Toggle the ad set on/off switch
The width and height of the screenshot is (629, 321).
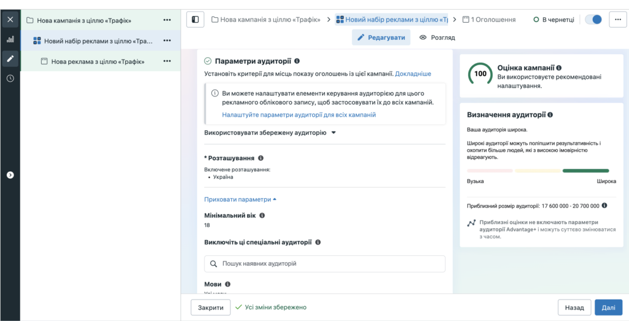click(594, 19)
